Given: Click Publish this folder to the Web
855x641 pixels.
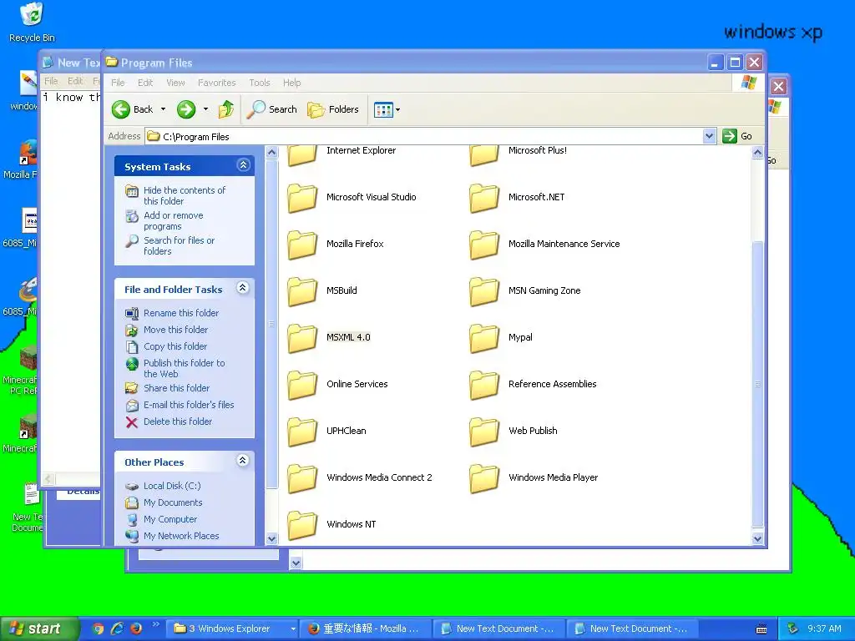Looking at the screenshot, I should (x=184, y=368).
